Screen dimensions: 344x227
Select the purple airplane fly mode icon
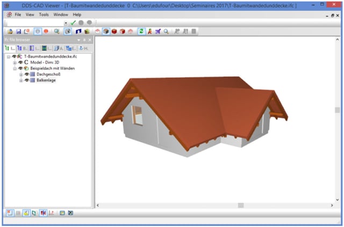click(x=158, y=31)
